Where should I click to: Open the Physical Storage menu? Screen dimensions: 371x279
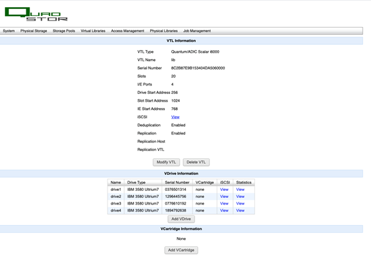[33, 31]
